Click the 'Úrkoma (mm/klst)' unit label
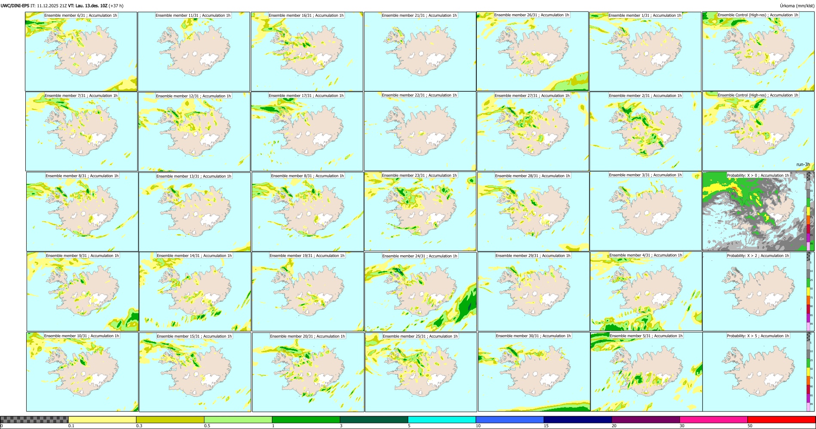The height and width of the screenshot is (429, 816). click(797, 6)
